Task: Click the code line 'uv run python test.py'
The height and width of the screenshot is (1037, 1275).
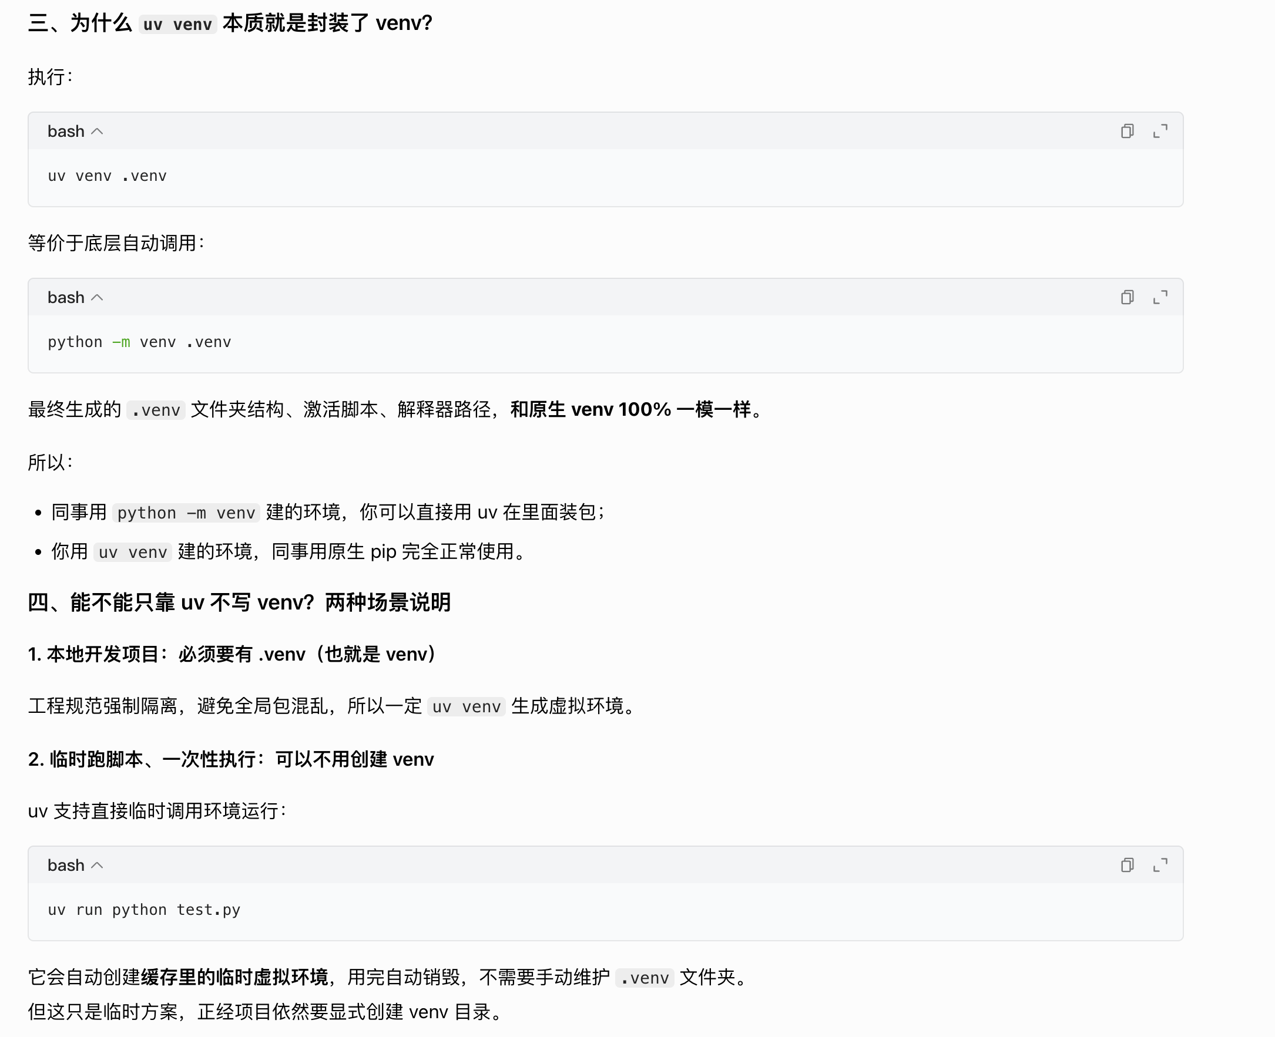Action: pos(144,910)
